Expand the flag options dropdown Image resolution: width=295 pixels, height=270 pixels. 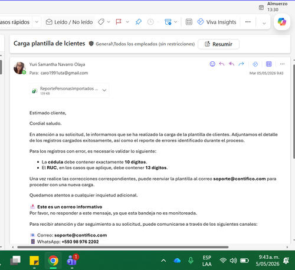[127, 22]
